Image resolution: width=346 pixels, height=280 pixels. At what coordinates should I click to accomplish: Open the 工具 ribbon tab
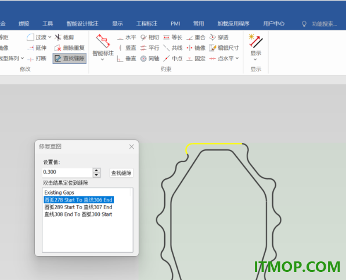click(48, 24)
